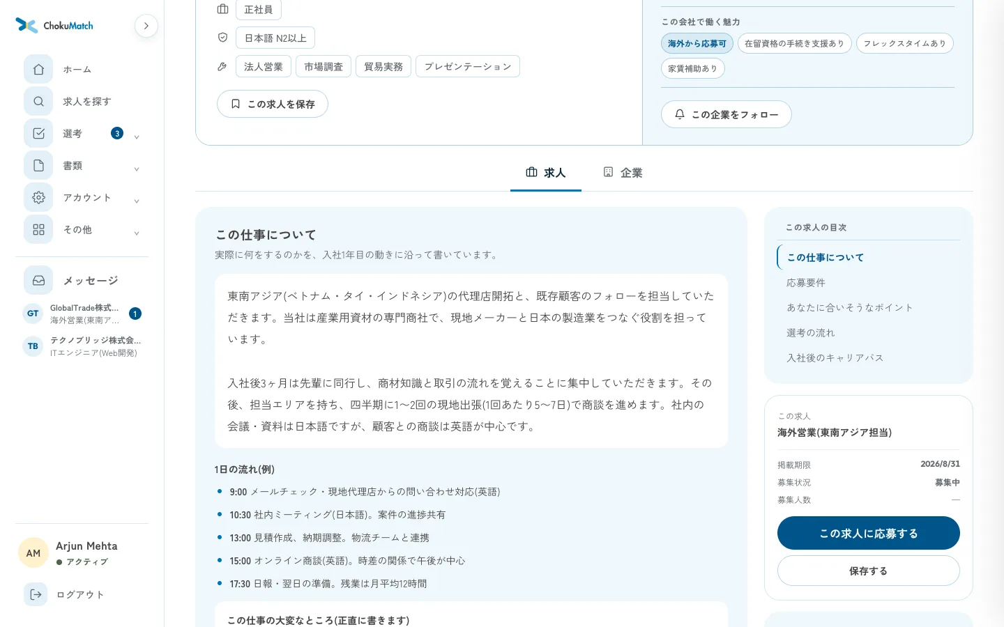1004x627 pixels.
Task: Jump to 入社後のキャリアパス section
Action: point(835,358)
